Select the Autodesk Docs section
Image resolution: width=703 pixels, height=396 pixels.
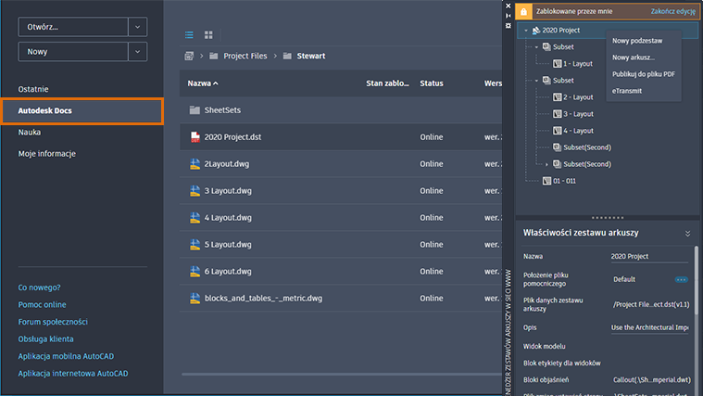82,111
